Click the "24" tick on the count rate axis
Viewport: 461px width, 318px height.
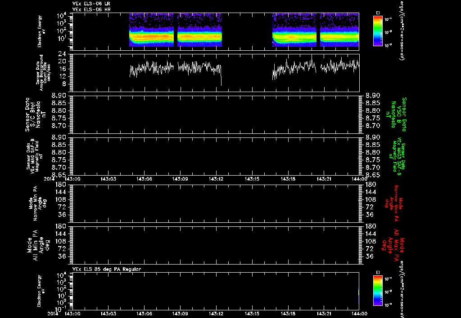(62, 54)
